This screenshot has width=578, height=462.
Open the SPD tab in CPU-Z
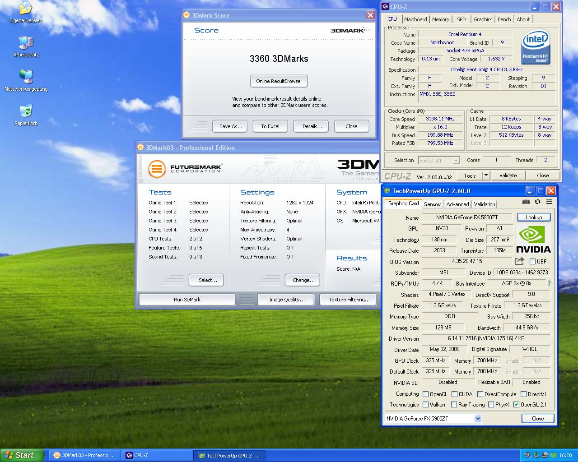coord(461,19)
